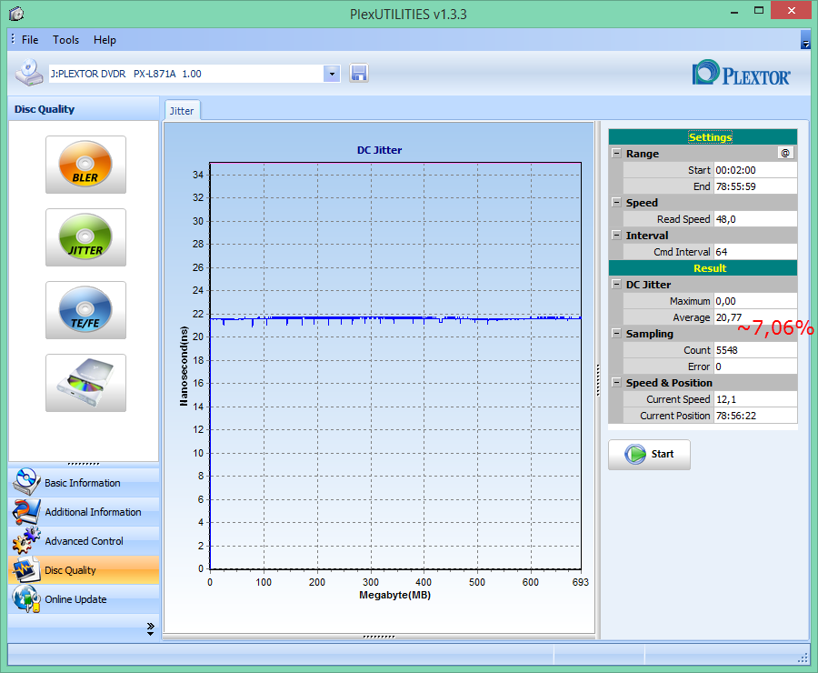Open the Tools menu
818x673 pixels.
point(65,40)
